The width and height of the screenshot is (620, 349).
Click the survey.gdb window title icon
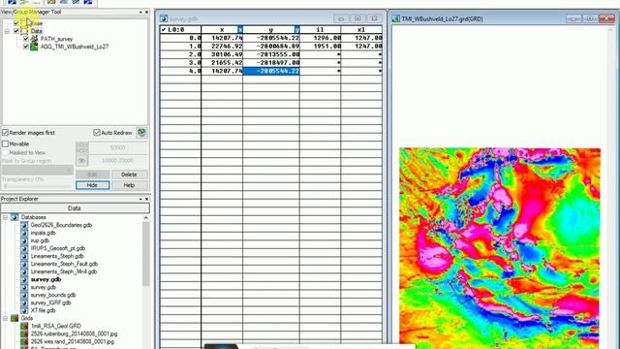coord(164,18)
